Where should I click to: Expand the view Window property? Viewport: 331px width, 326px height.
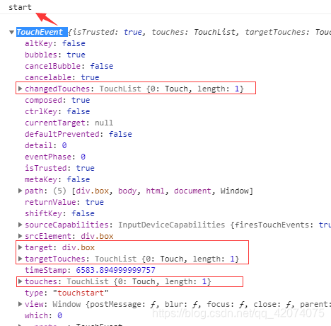click(20, 304)
